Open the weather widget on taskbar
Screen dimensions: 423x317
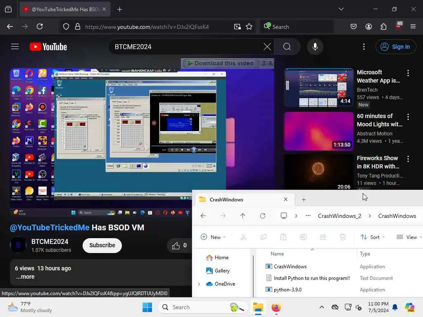(x=30, y=307)
